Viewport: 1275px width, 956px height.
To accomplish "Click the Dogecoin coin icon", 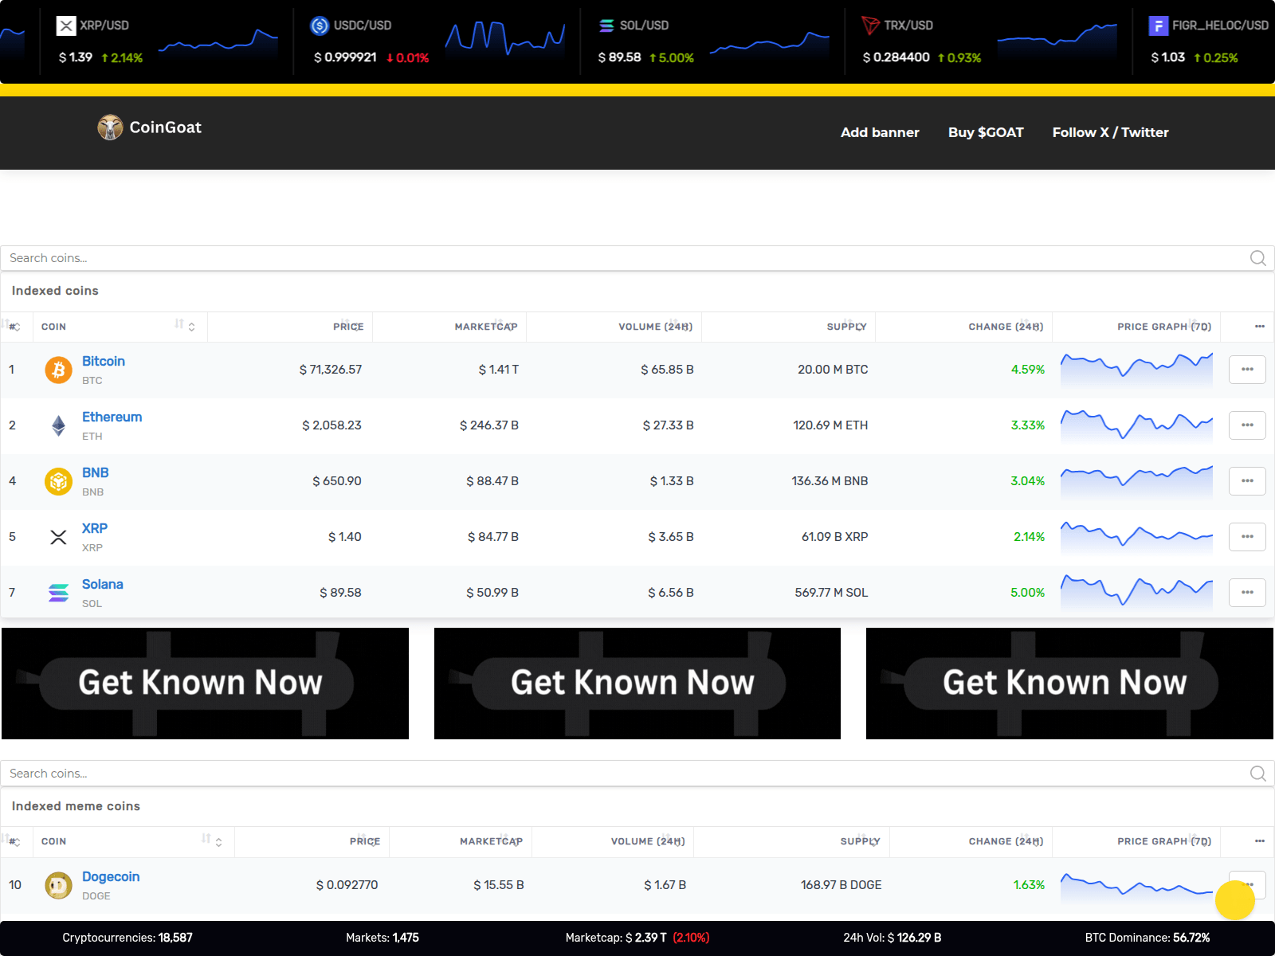I will click(57, 884).
